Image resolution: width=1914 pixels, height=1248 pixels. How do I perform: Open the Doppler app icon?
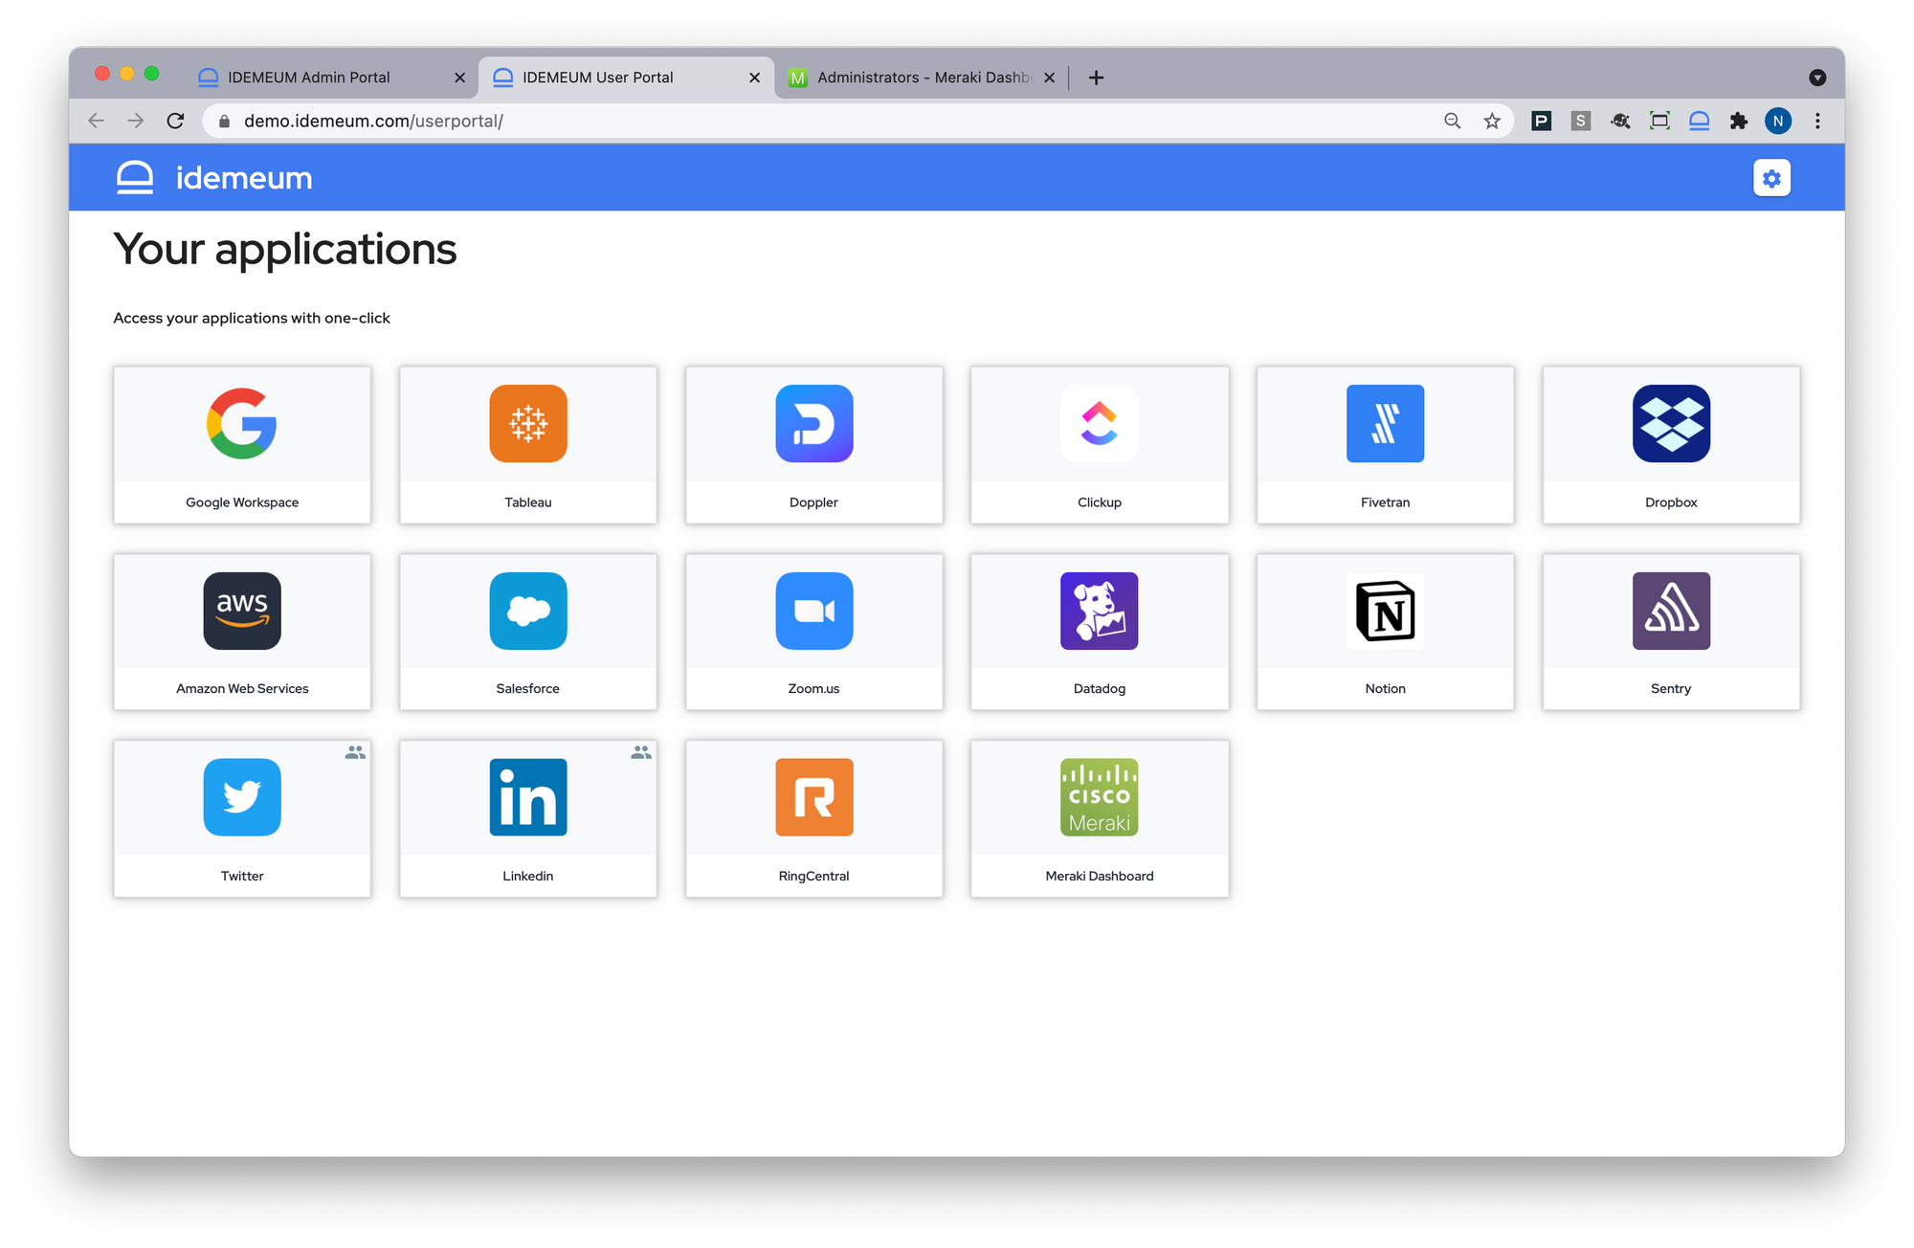click(813, 423)
